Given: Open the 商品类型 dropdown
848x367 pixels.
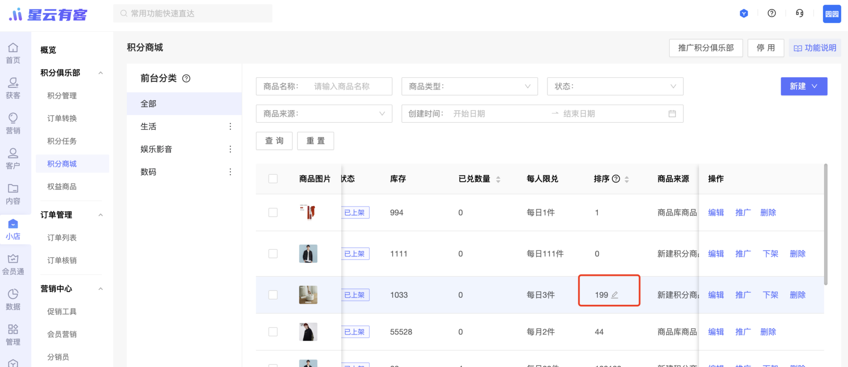Looking at the screenshot, I should point(469,86).
